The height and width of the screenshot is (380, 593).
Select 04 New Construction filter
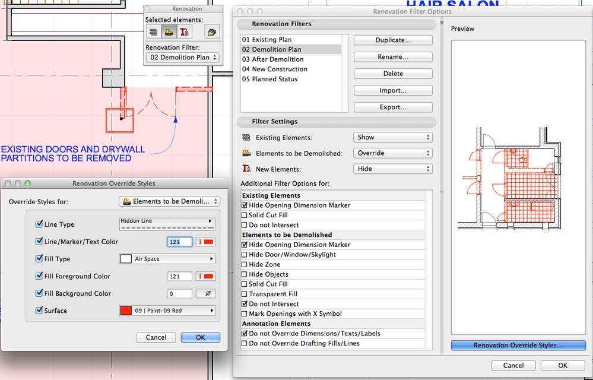coord(275,69)
